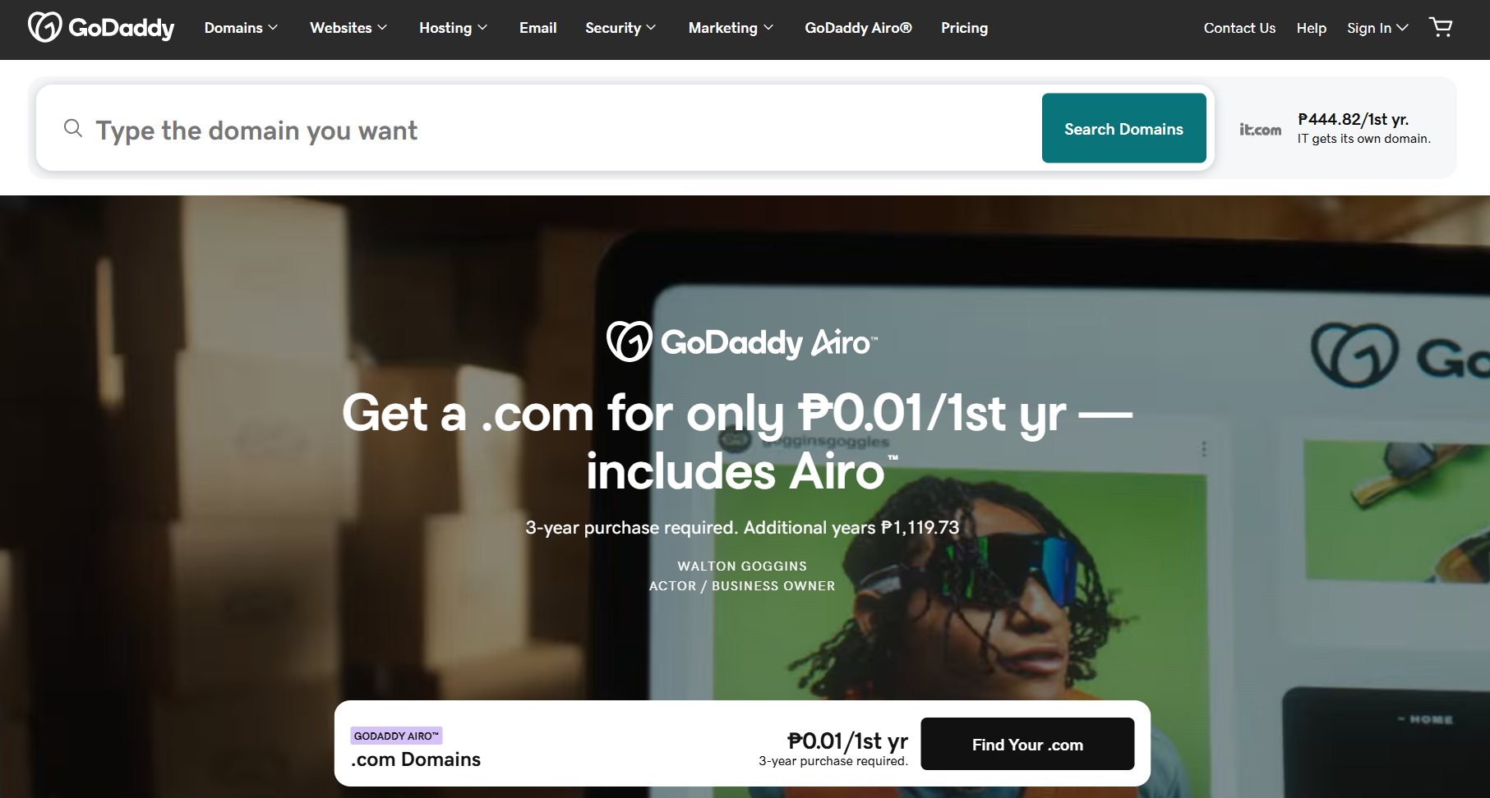Select GoDaddy Airo® in navigation

tap(858, 28)
